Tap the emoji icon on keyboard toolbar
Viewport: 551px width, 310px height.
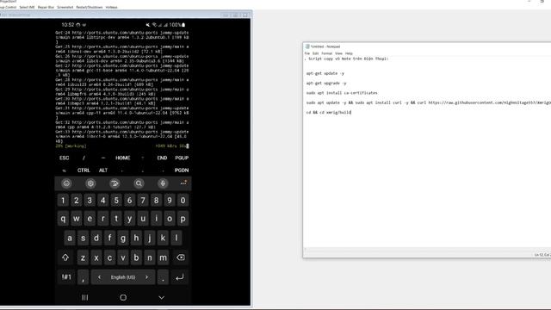pyautogui.click(x=66, y=183)
